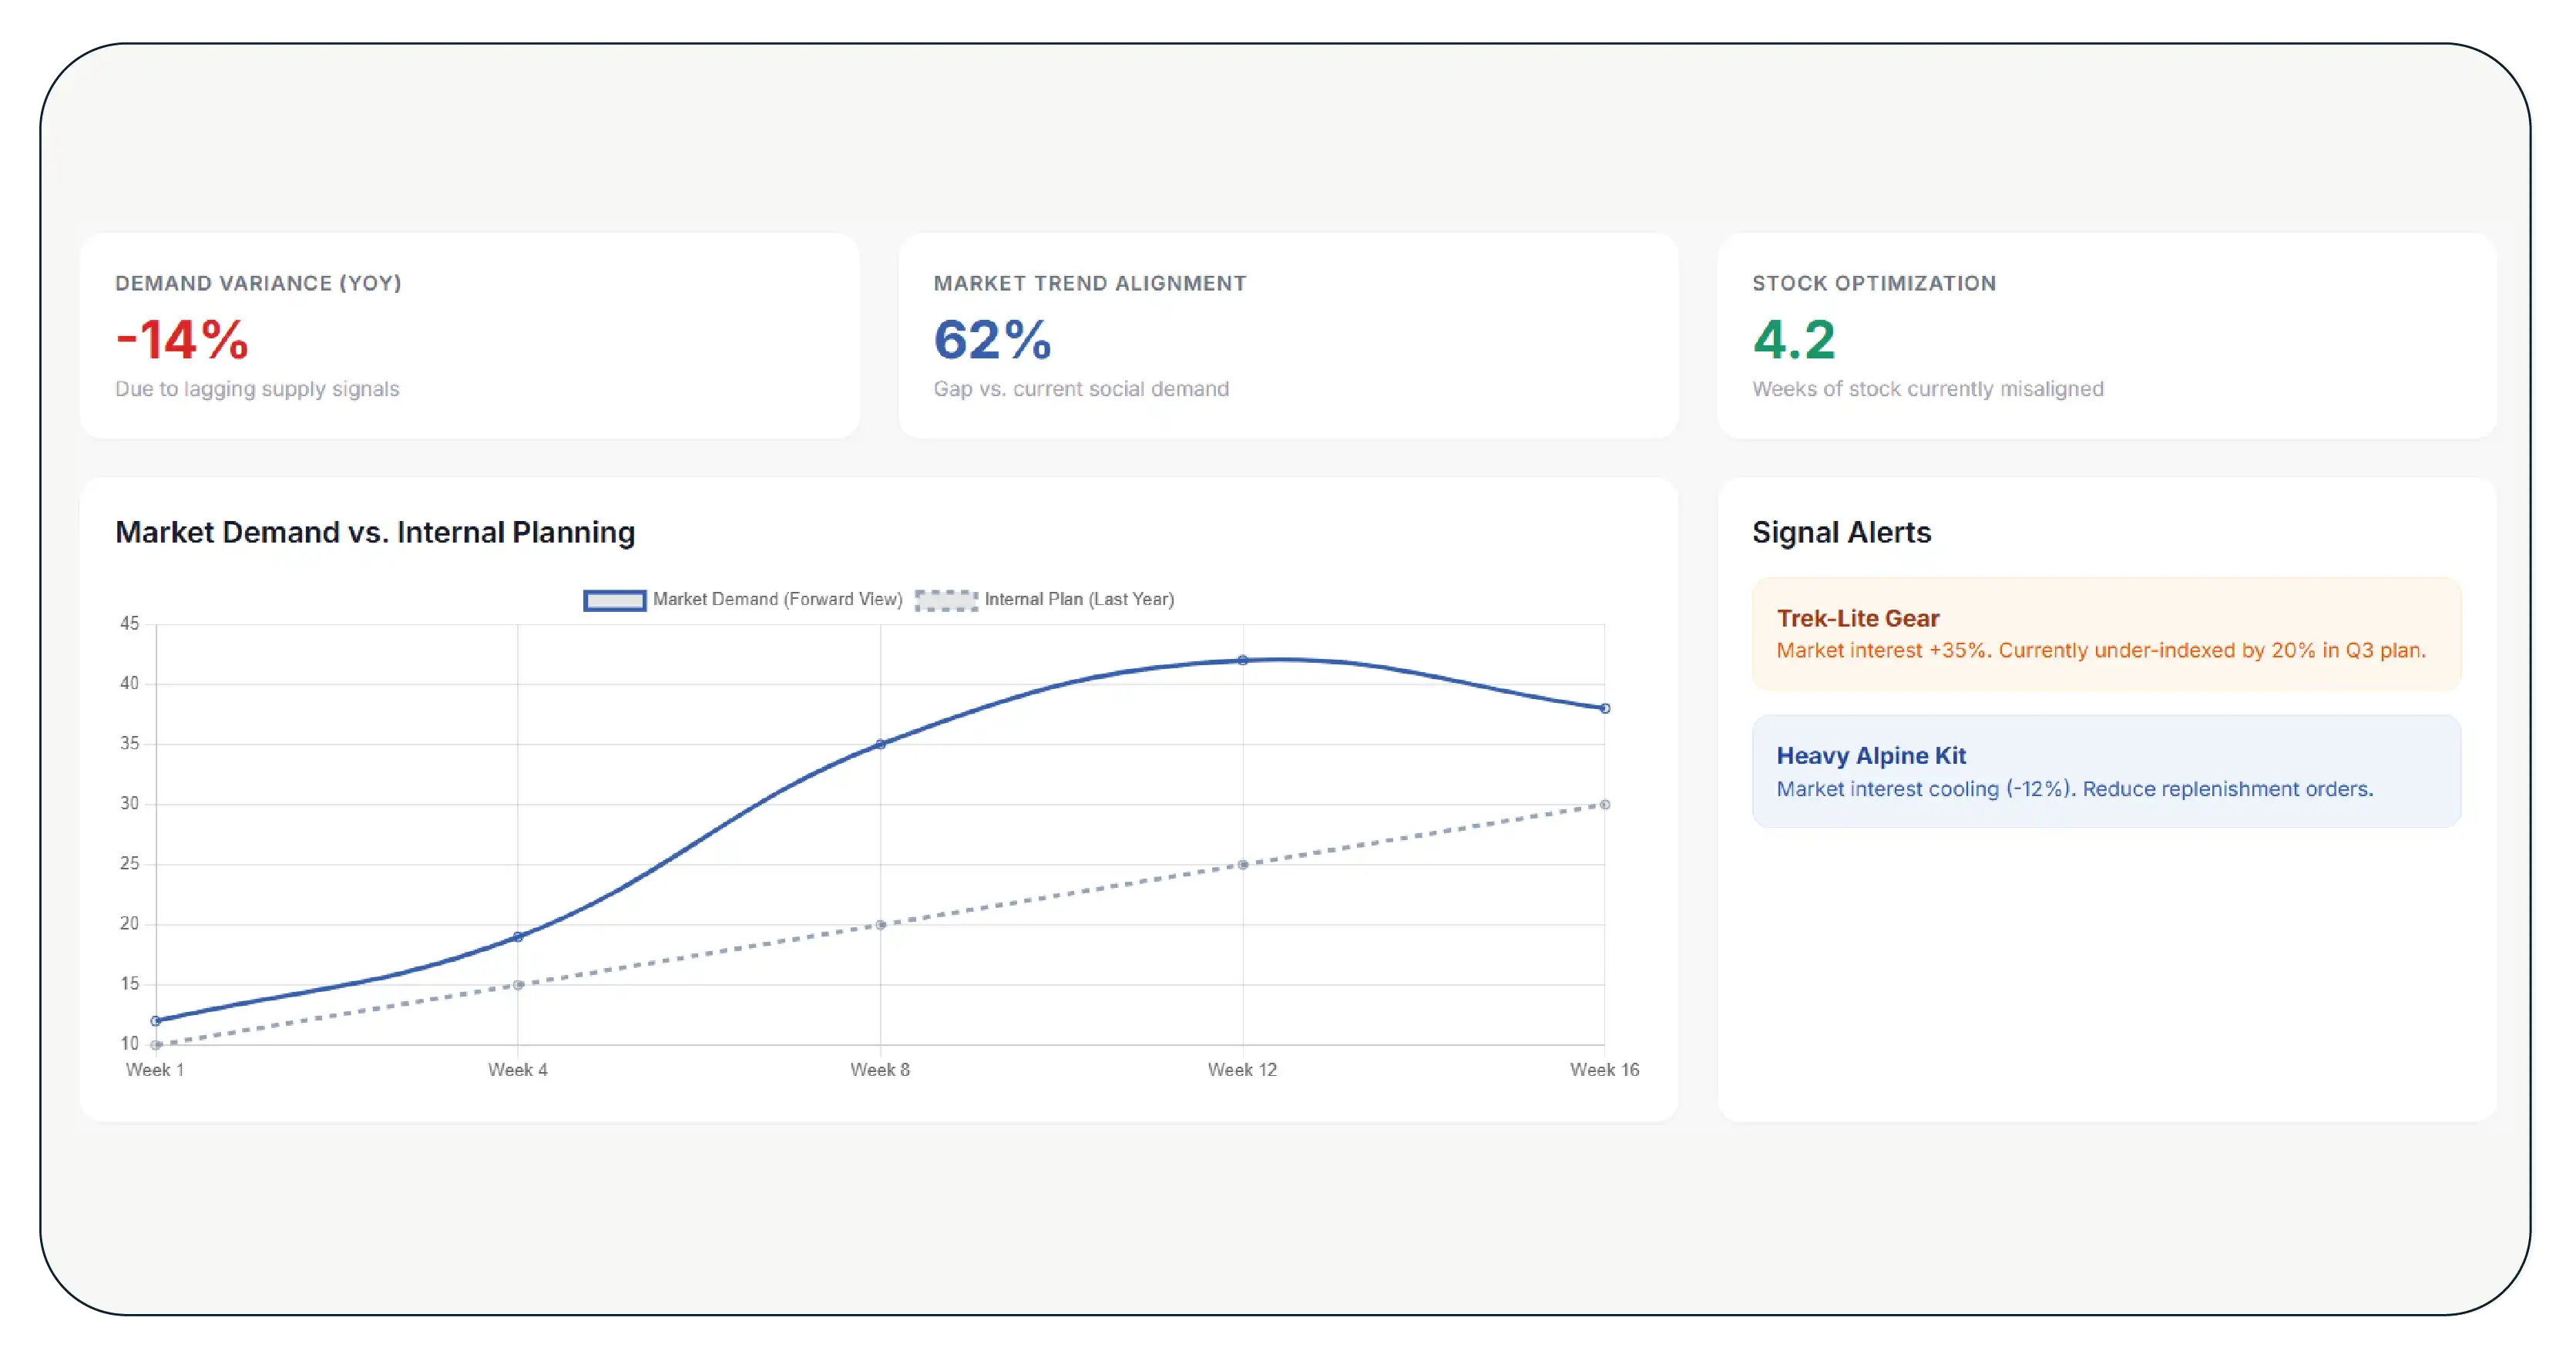Image resolution: width=2576 pixels, height=1358 pixels.
Task: Select the Internal Plan point at Week 12
Action: point(1242,864)
